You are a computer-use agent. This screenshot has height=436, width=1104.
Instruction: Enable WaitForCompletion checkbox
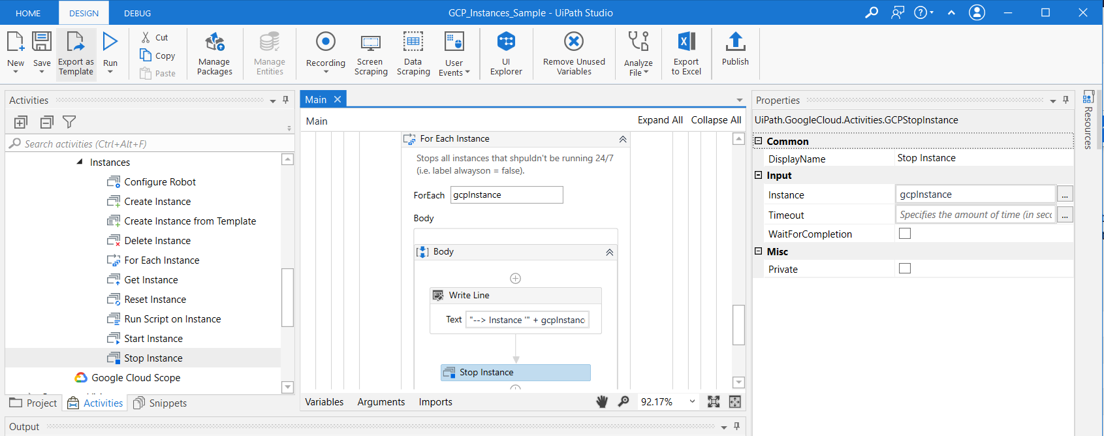(905, 234)
